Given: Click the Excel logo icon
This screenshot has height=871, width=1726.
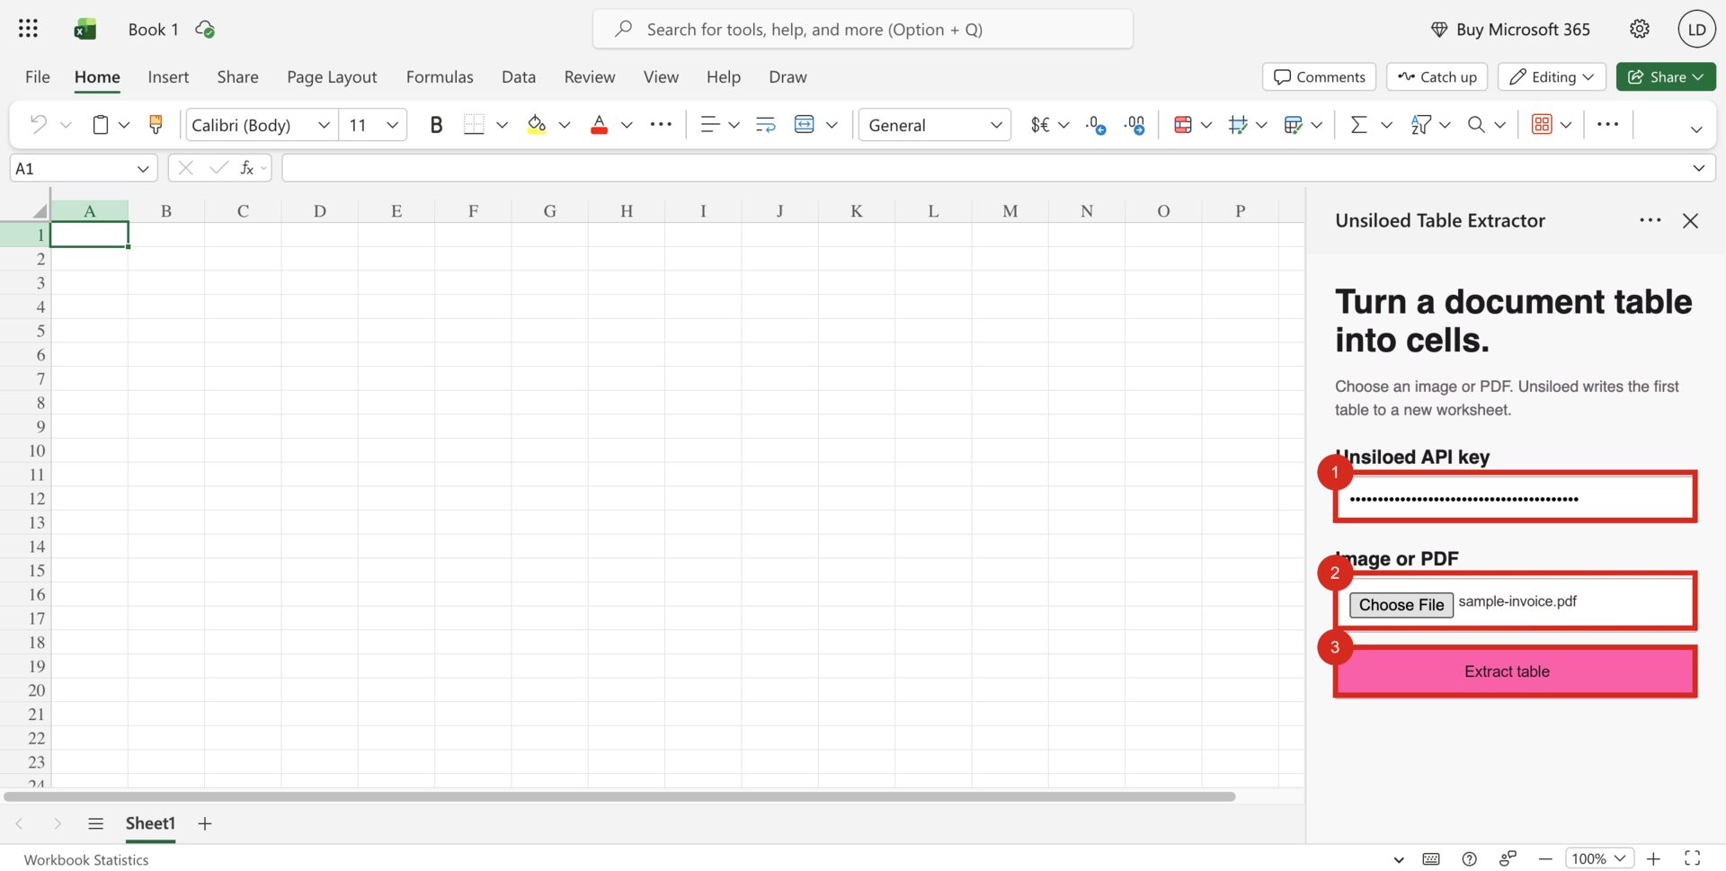Looking at the screenshot, I should point(85,30).
